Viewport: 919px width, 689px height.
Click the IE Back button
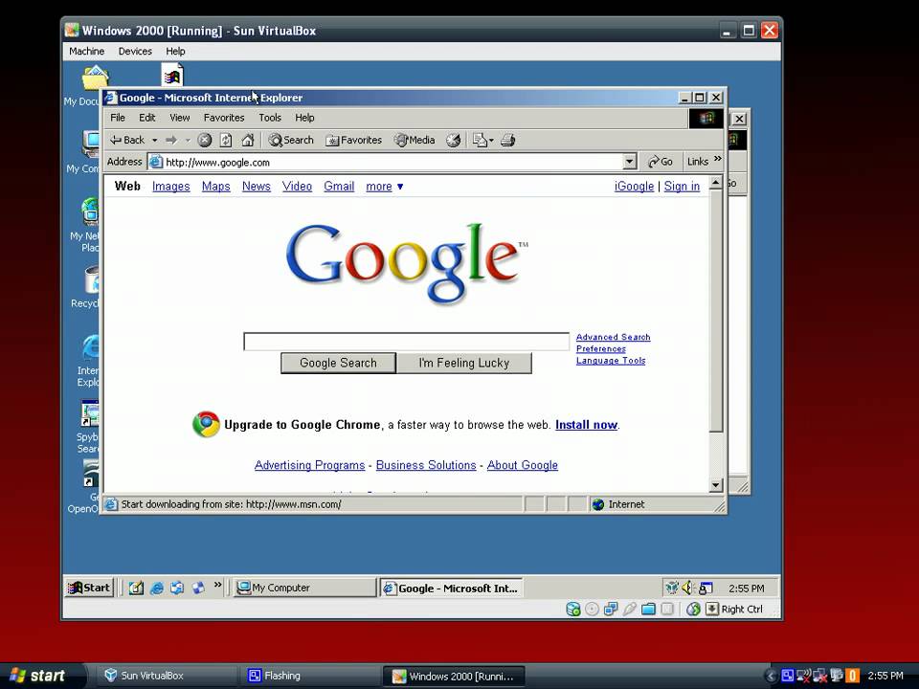click(127, 140)
